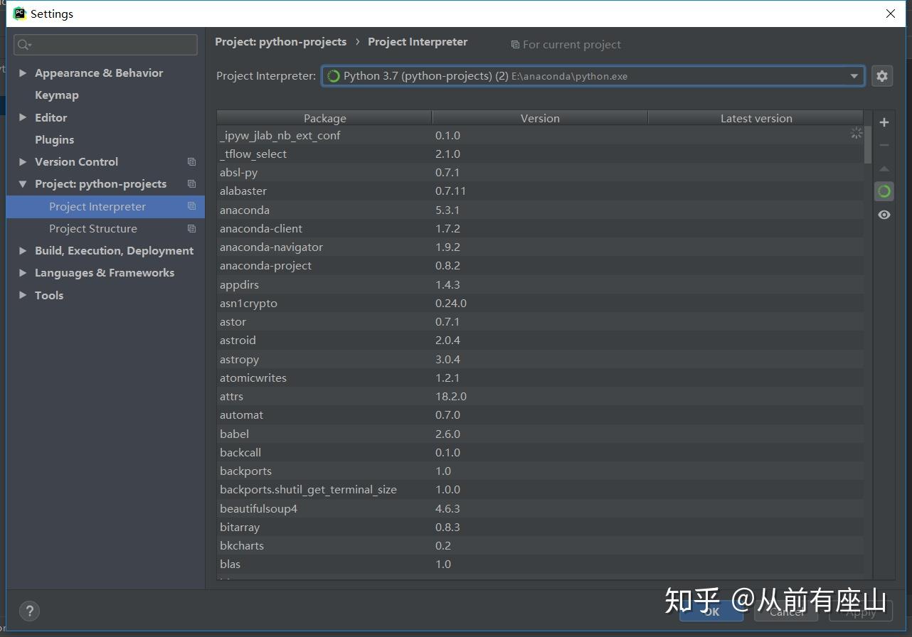Viewport: 912px width, 637px height.
Task: Select backports package row
Action: click(x=540, y=471)
